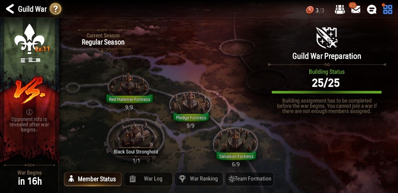Open the grid menu icon
Screen dimensions: 398x193
click(x=388, y=10)
